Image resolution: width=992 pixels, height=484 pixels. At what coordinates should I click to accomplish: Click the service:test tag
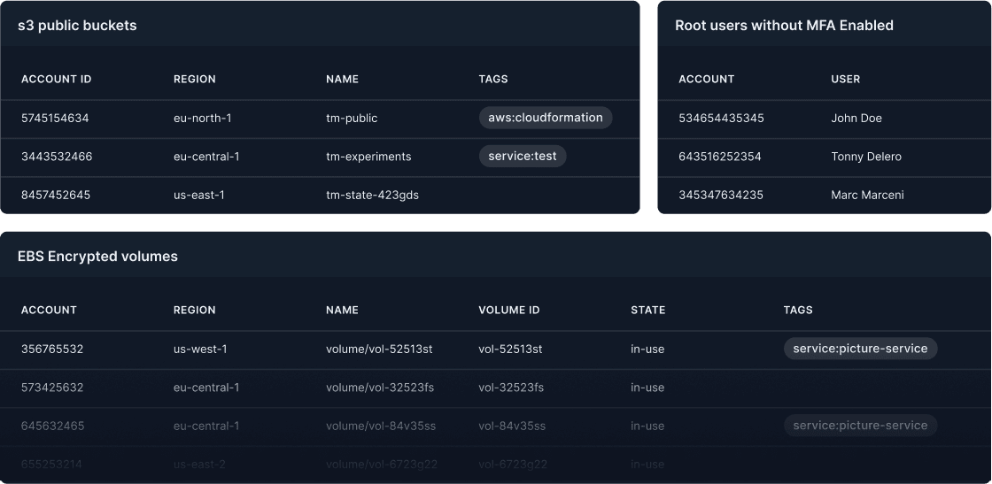click(x=523, y=156)
